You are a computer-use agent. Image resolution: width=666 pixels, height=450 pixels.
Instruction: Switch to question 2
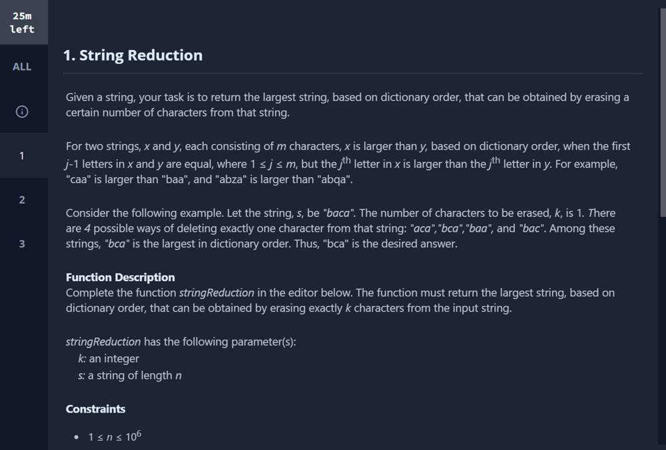(22, 200)
